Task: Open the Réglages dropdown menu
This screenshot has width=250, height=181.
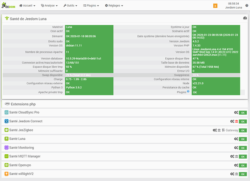Action: 114,6
